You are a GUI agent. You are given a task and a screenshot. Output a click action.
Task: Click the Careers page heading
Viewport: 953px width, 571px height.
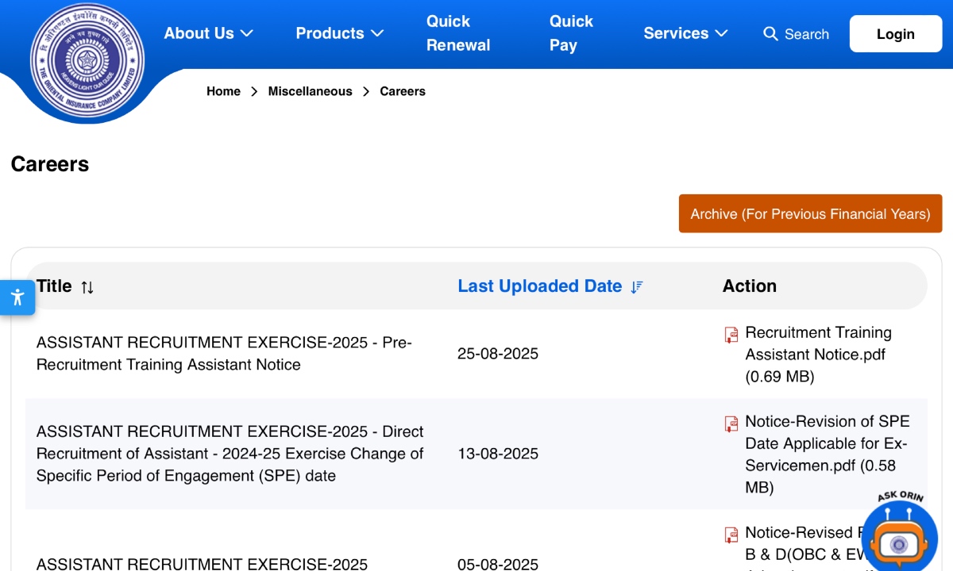[x=50, y=164]
